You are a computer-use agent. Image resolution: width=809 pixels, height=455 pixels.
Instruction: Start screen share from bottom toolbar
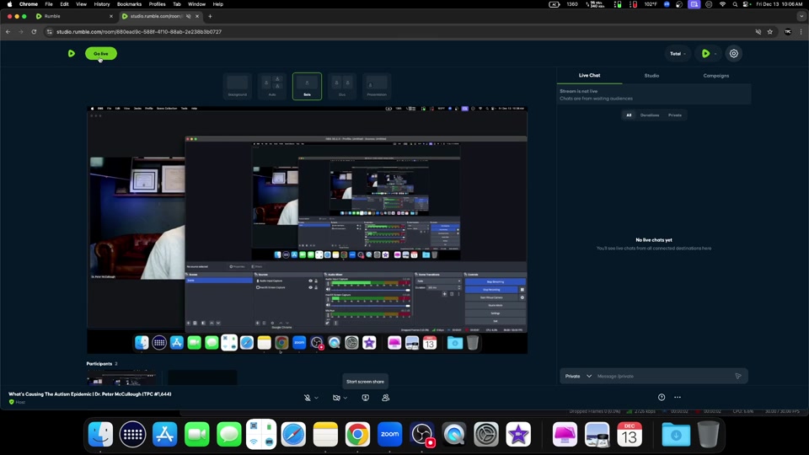[366, 398]
